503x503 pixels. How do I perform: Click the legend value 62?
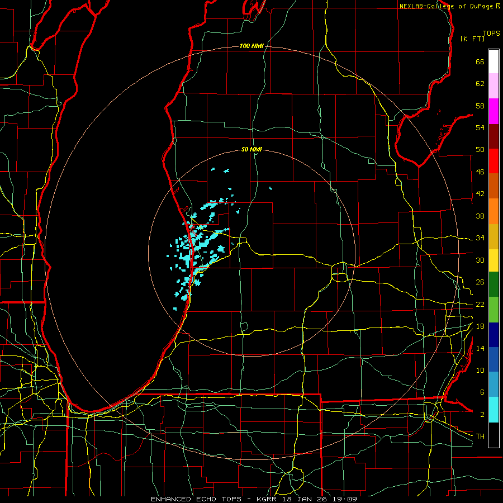point(480,84)
